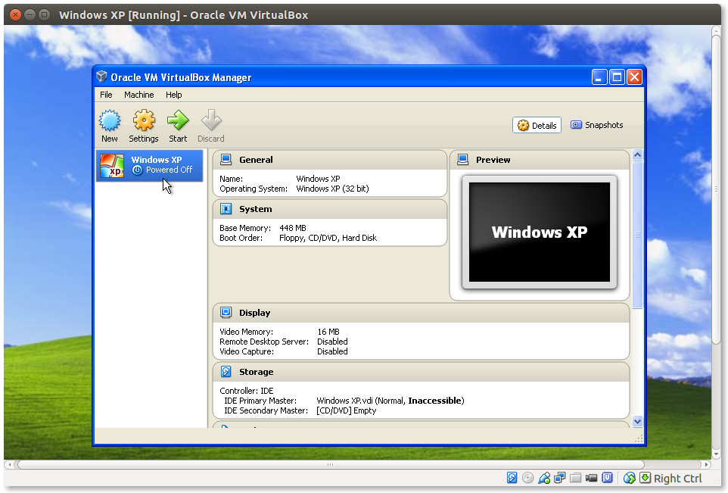Click the Discard toolbar icon
Image resolution: width=728 pixels, height=493 pixels.
[x=211, y=121]
